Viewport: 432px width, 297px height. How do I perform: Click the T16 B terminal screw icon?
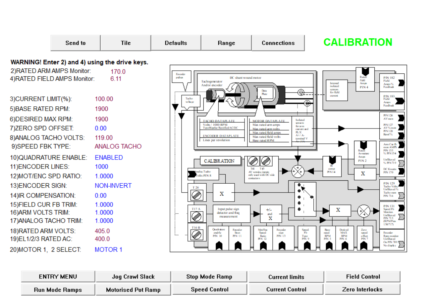[197, 235]
